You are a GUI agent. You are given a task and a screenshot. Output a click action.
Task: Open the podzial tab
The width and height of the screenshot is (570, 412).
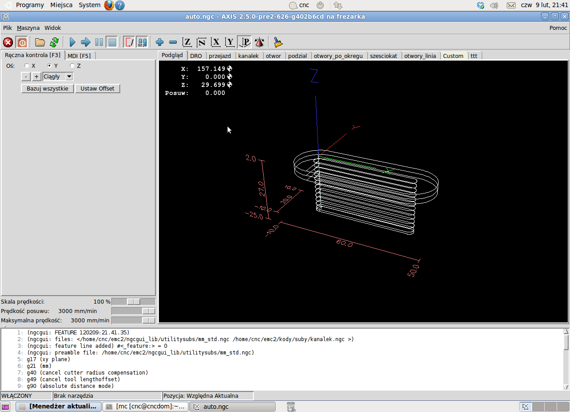[x=297, y=56]
